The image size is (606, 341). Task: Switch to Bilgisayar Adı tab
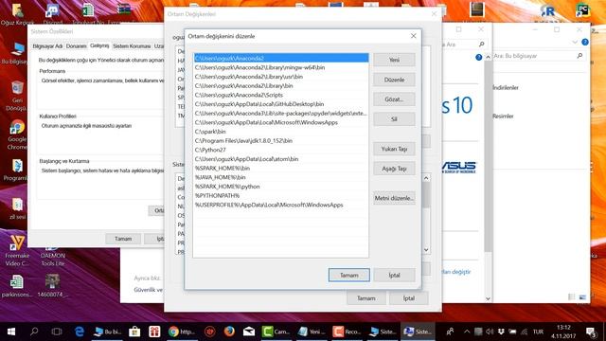[x=47, y=46]
